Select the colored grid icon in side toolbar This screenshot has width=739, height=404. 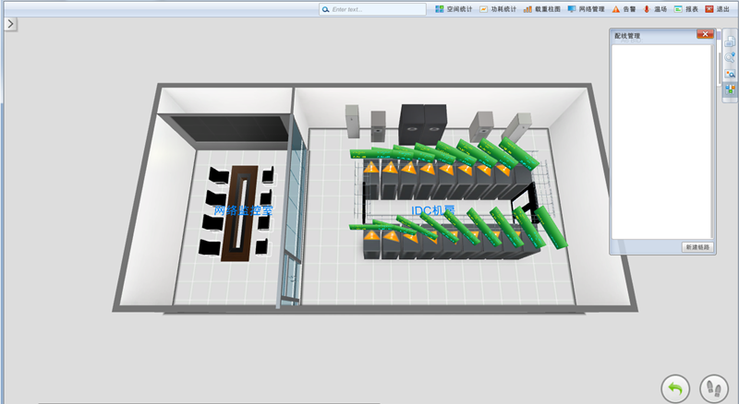[730, 89]
